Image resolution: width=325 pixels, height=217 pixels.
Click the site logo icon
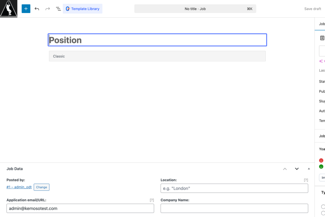(x=9, y=9)
